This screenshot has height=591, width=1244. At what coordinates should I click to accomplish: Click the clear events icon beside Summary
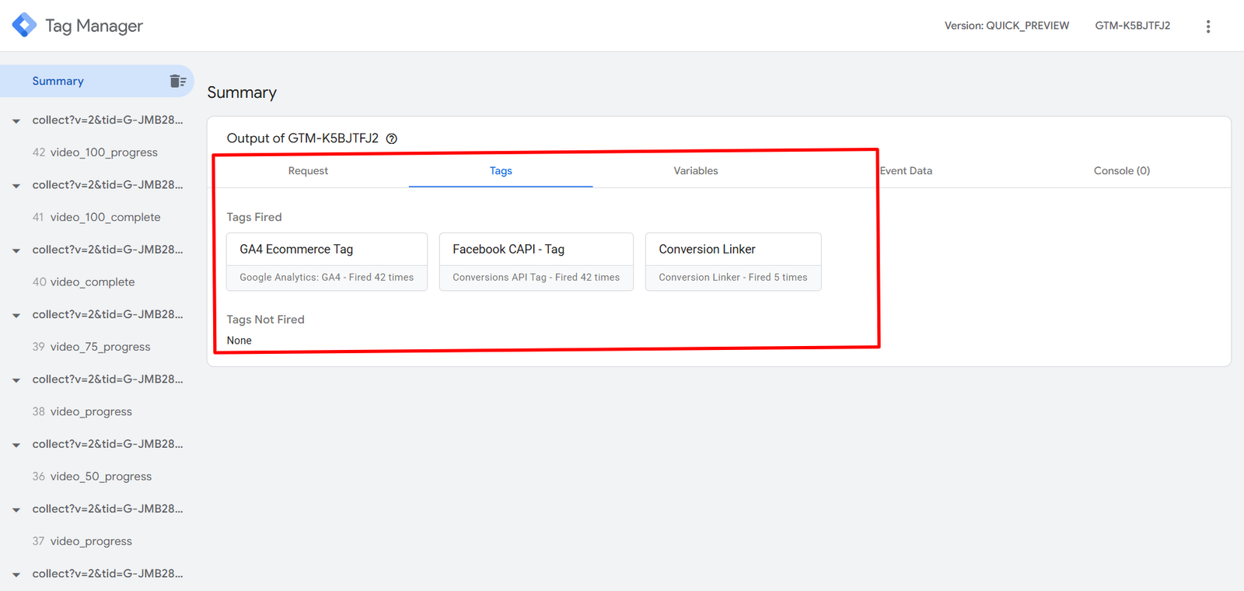point(177,81)
